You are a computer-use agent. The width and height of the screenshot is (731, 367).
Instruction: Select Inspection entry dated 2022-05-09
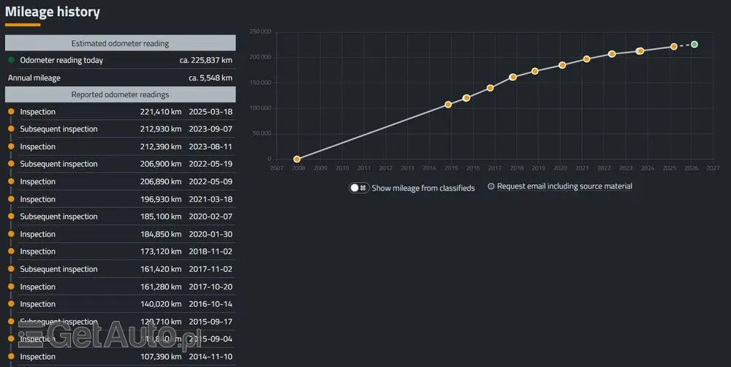point(120,182)
